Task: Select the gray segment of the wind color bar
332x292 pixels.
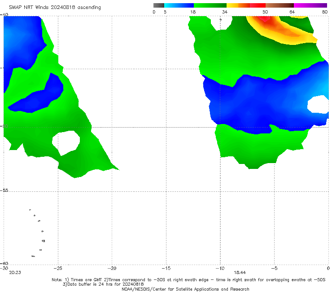Action: [x=159, y=5]
